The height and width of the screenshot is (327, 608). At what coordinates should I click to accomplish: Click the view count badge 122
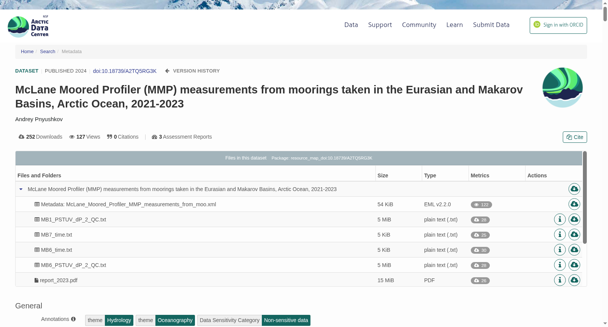tap(481, 205)
